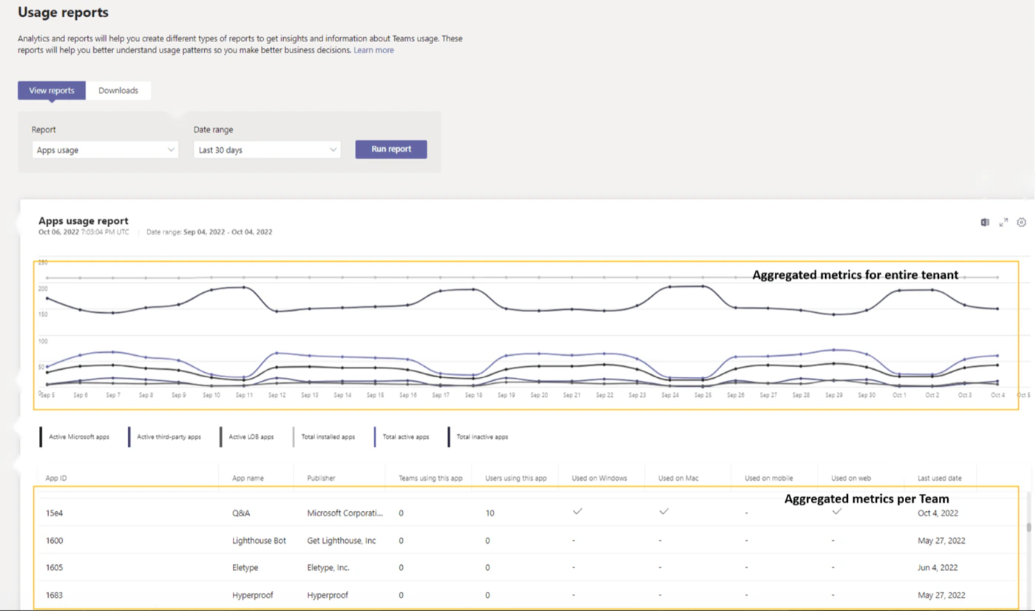Viewport: 1035px width, 611px height.
Task: Select app ID 15e4 cell
Action: click(x=55, y=513)
